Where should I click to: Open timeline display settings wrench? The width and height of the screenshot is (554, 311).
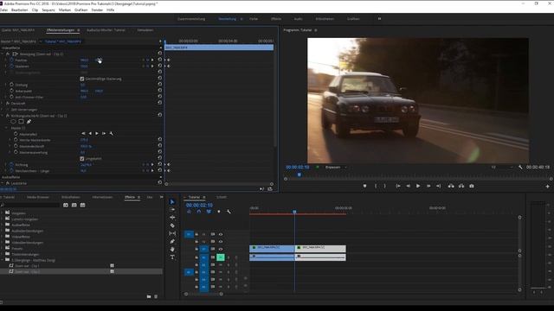[229, 212]
